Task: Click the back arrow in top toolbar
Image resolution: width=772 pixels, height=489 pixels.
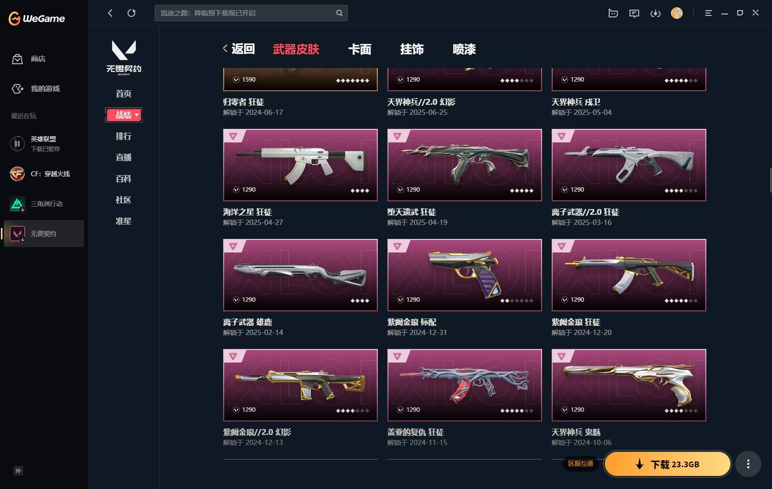Action: pos(110,13)
